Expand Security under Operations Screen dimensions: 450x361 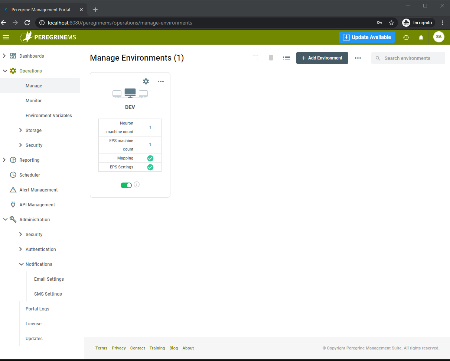pos(21,145)
